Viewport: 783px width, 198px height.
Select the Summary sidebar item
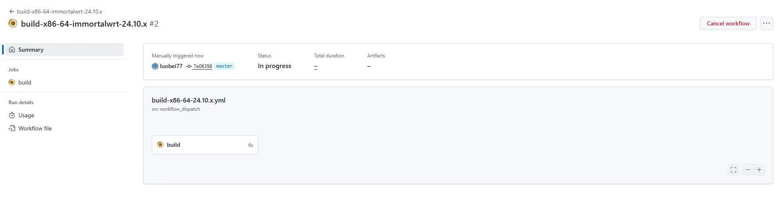31,50
